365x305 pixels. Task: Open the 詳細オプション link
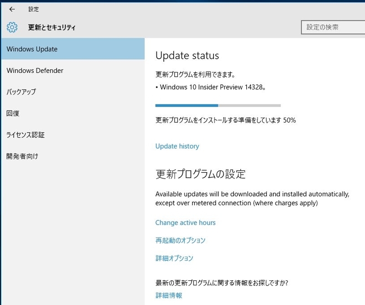pos(174,258)
